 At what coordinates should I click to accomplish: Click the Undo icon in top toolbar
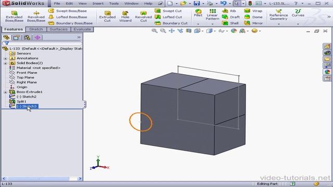coord(223,4)
